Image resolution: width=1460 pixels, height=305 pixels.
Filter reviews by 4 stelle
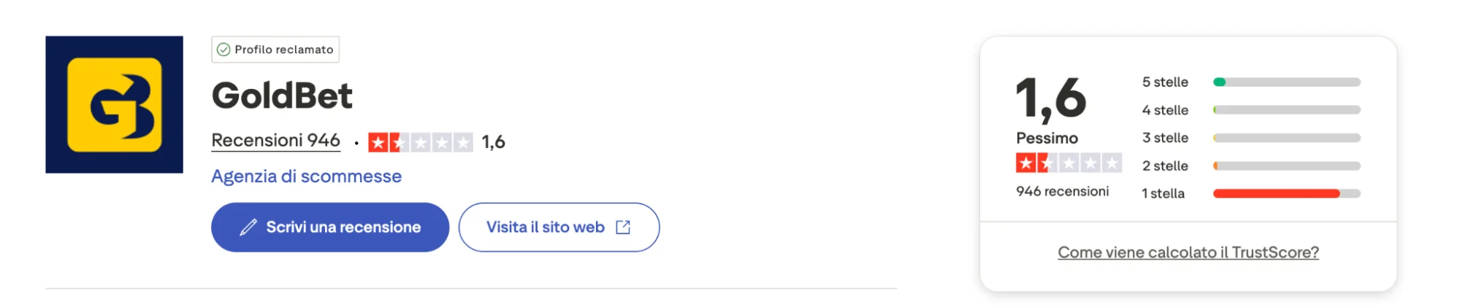(1165, 110)
